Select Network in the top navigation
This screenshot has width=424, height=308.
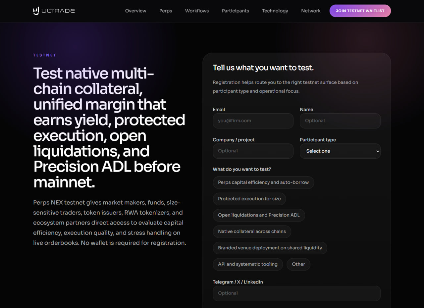pyautogui.click(x=311, y=11)
